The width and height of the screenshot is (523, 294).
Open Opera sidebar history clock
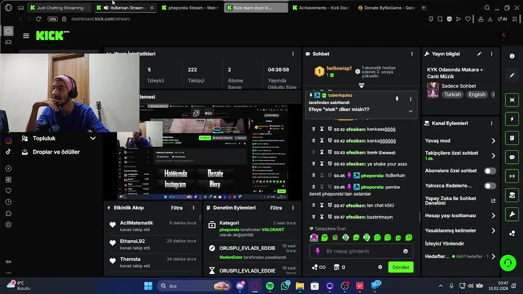pyautogui.click(x=8, y=202)
